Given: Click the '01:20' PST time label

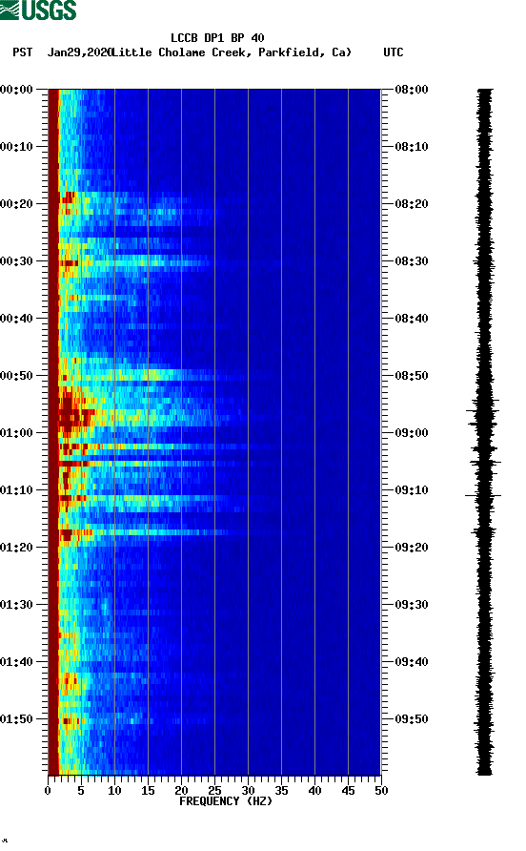Looking at the screenshot, I should coord(16,548).
